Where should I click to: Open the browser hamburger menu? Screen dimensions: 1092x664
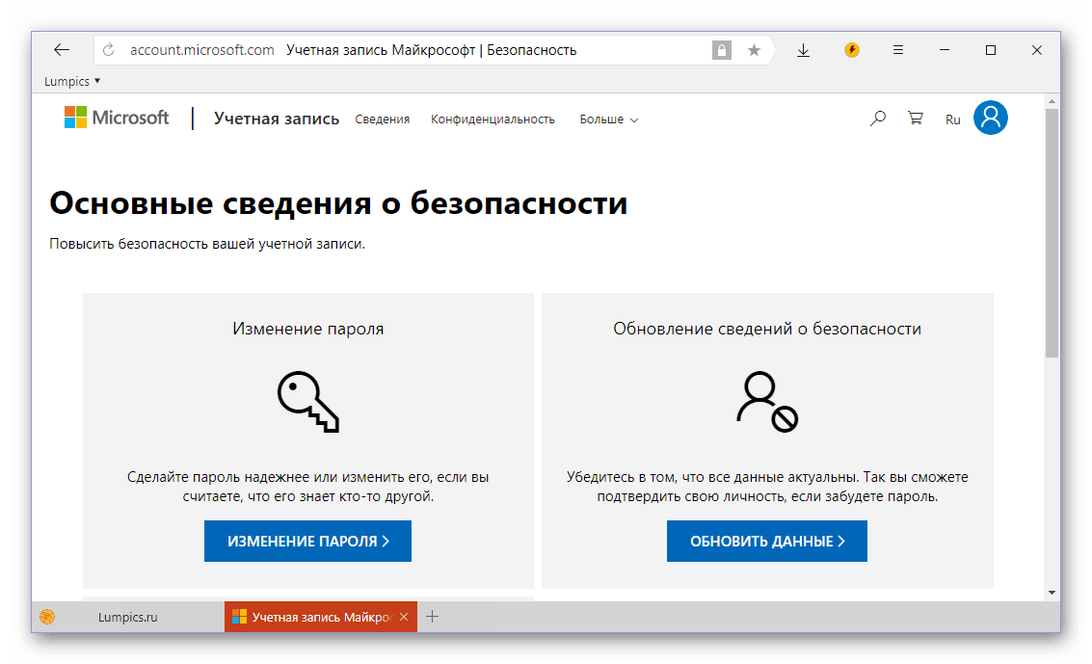pyautogui.click(x=898, y=50)
